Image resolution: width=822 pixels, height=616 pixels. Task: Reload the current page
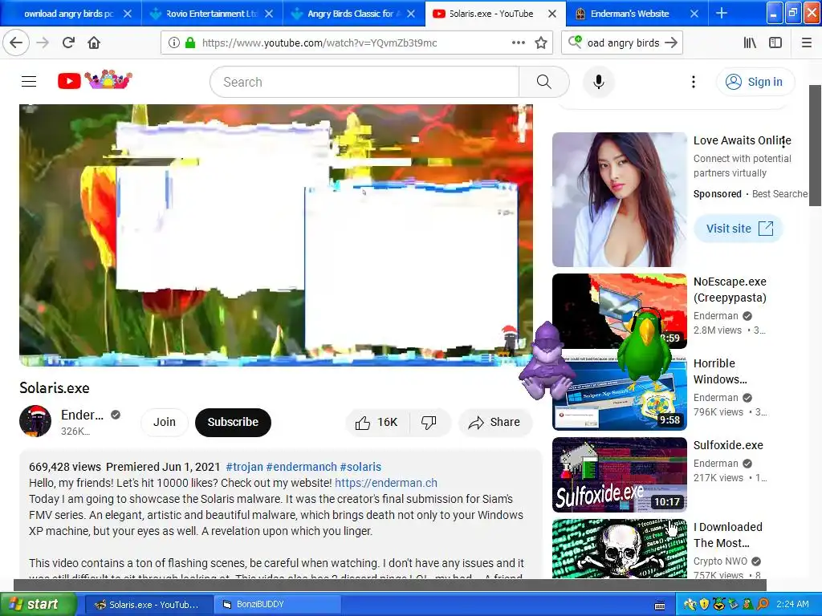(68, 43)
